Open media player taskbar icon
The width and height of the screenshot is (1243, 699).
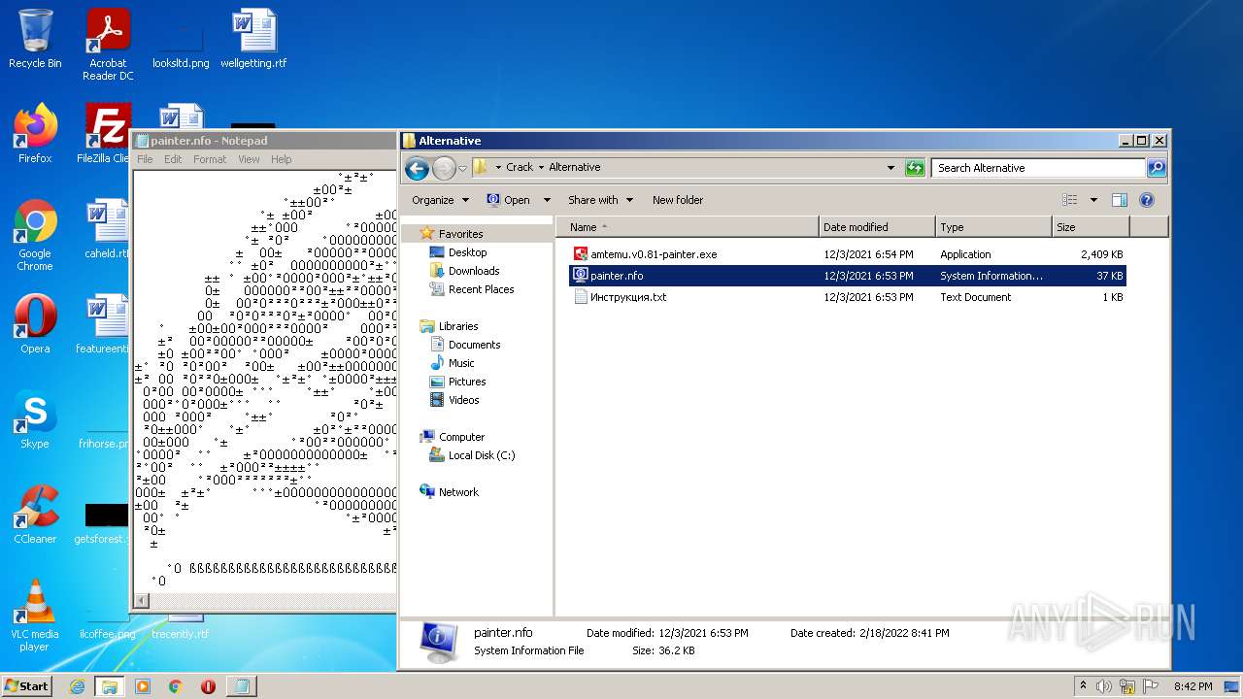click(x=143, y=686)
